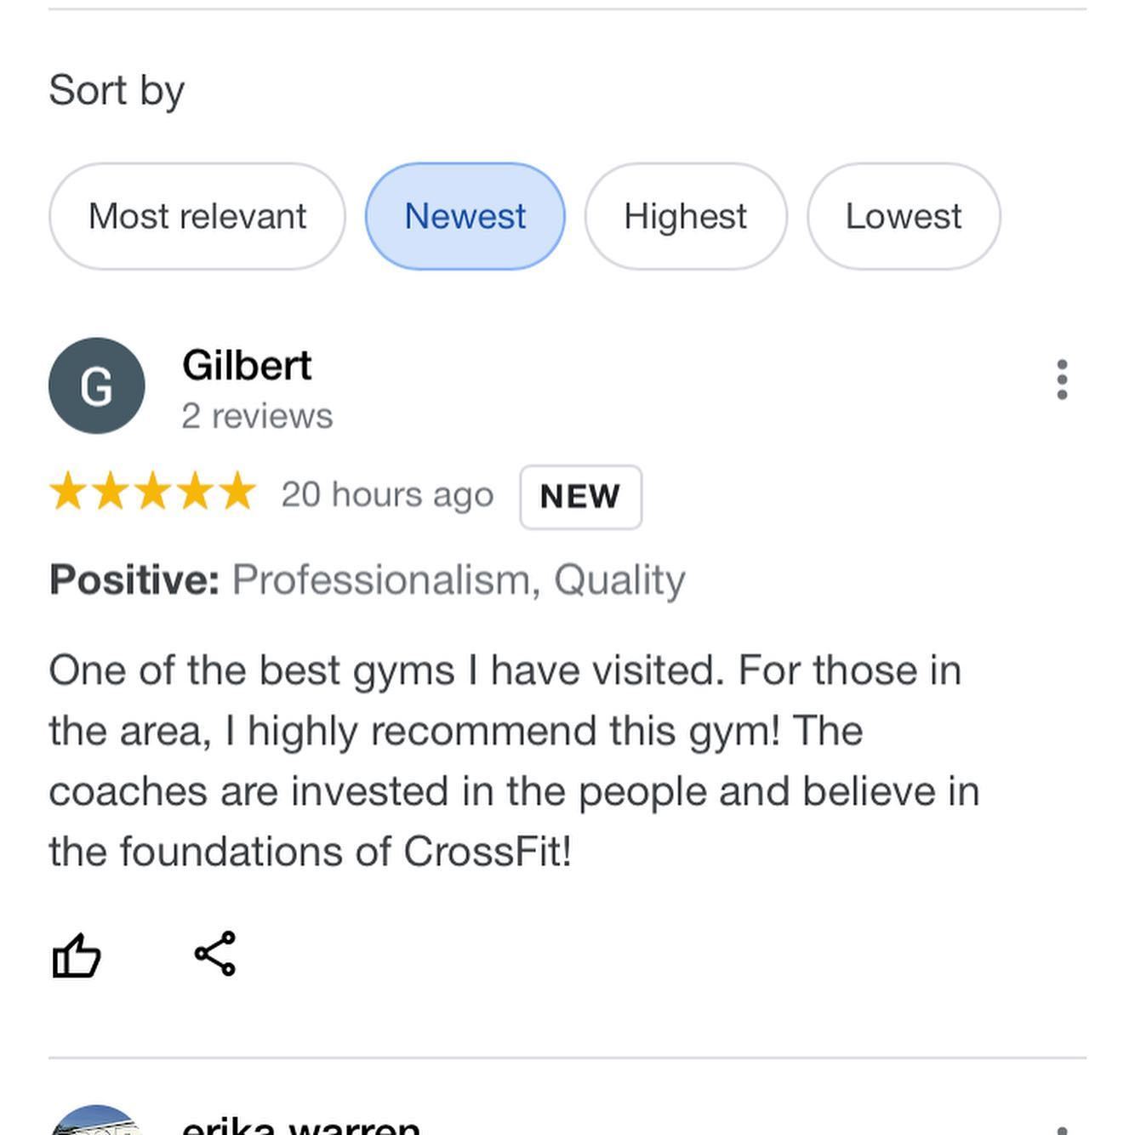This screenshot has width=1135, height=1135.
Task: View Gilbert's 2 reviews
Action: tap(257, 416)
